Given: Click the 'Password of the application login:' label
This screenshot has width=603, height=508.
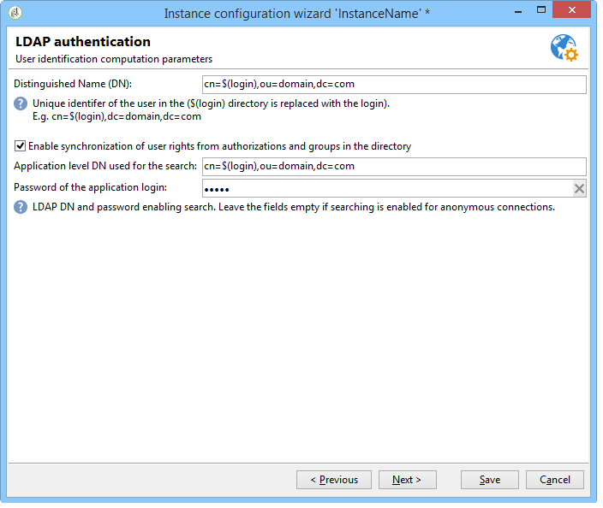Looking at the screenshot, I should [91, 187].
